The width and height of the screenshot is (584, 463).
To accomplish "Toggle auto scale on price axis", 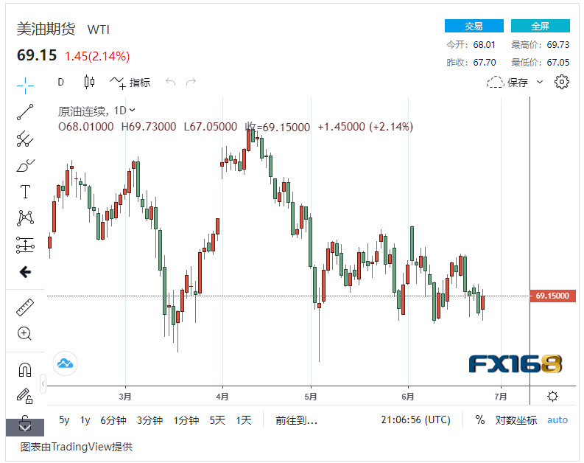I will [x=557, y=420].
